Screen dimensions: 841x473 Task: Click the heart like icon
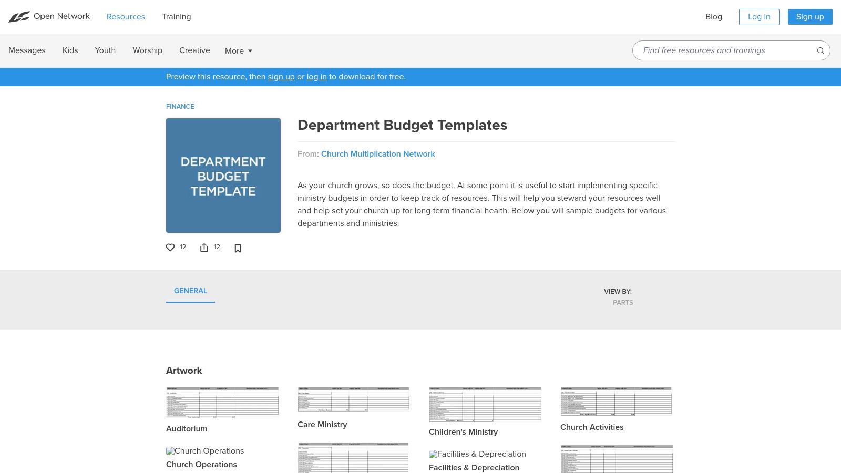[170, 248]
